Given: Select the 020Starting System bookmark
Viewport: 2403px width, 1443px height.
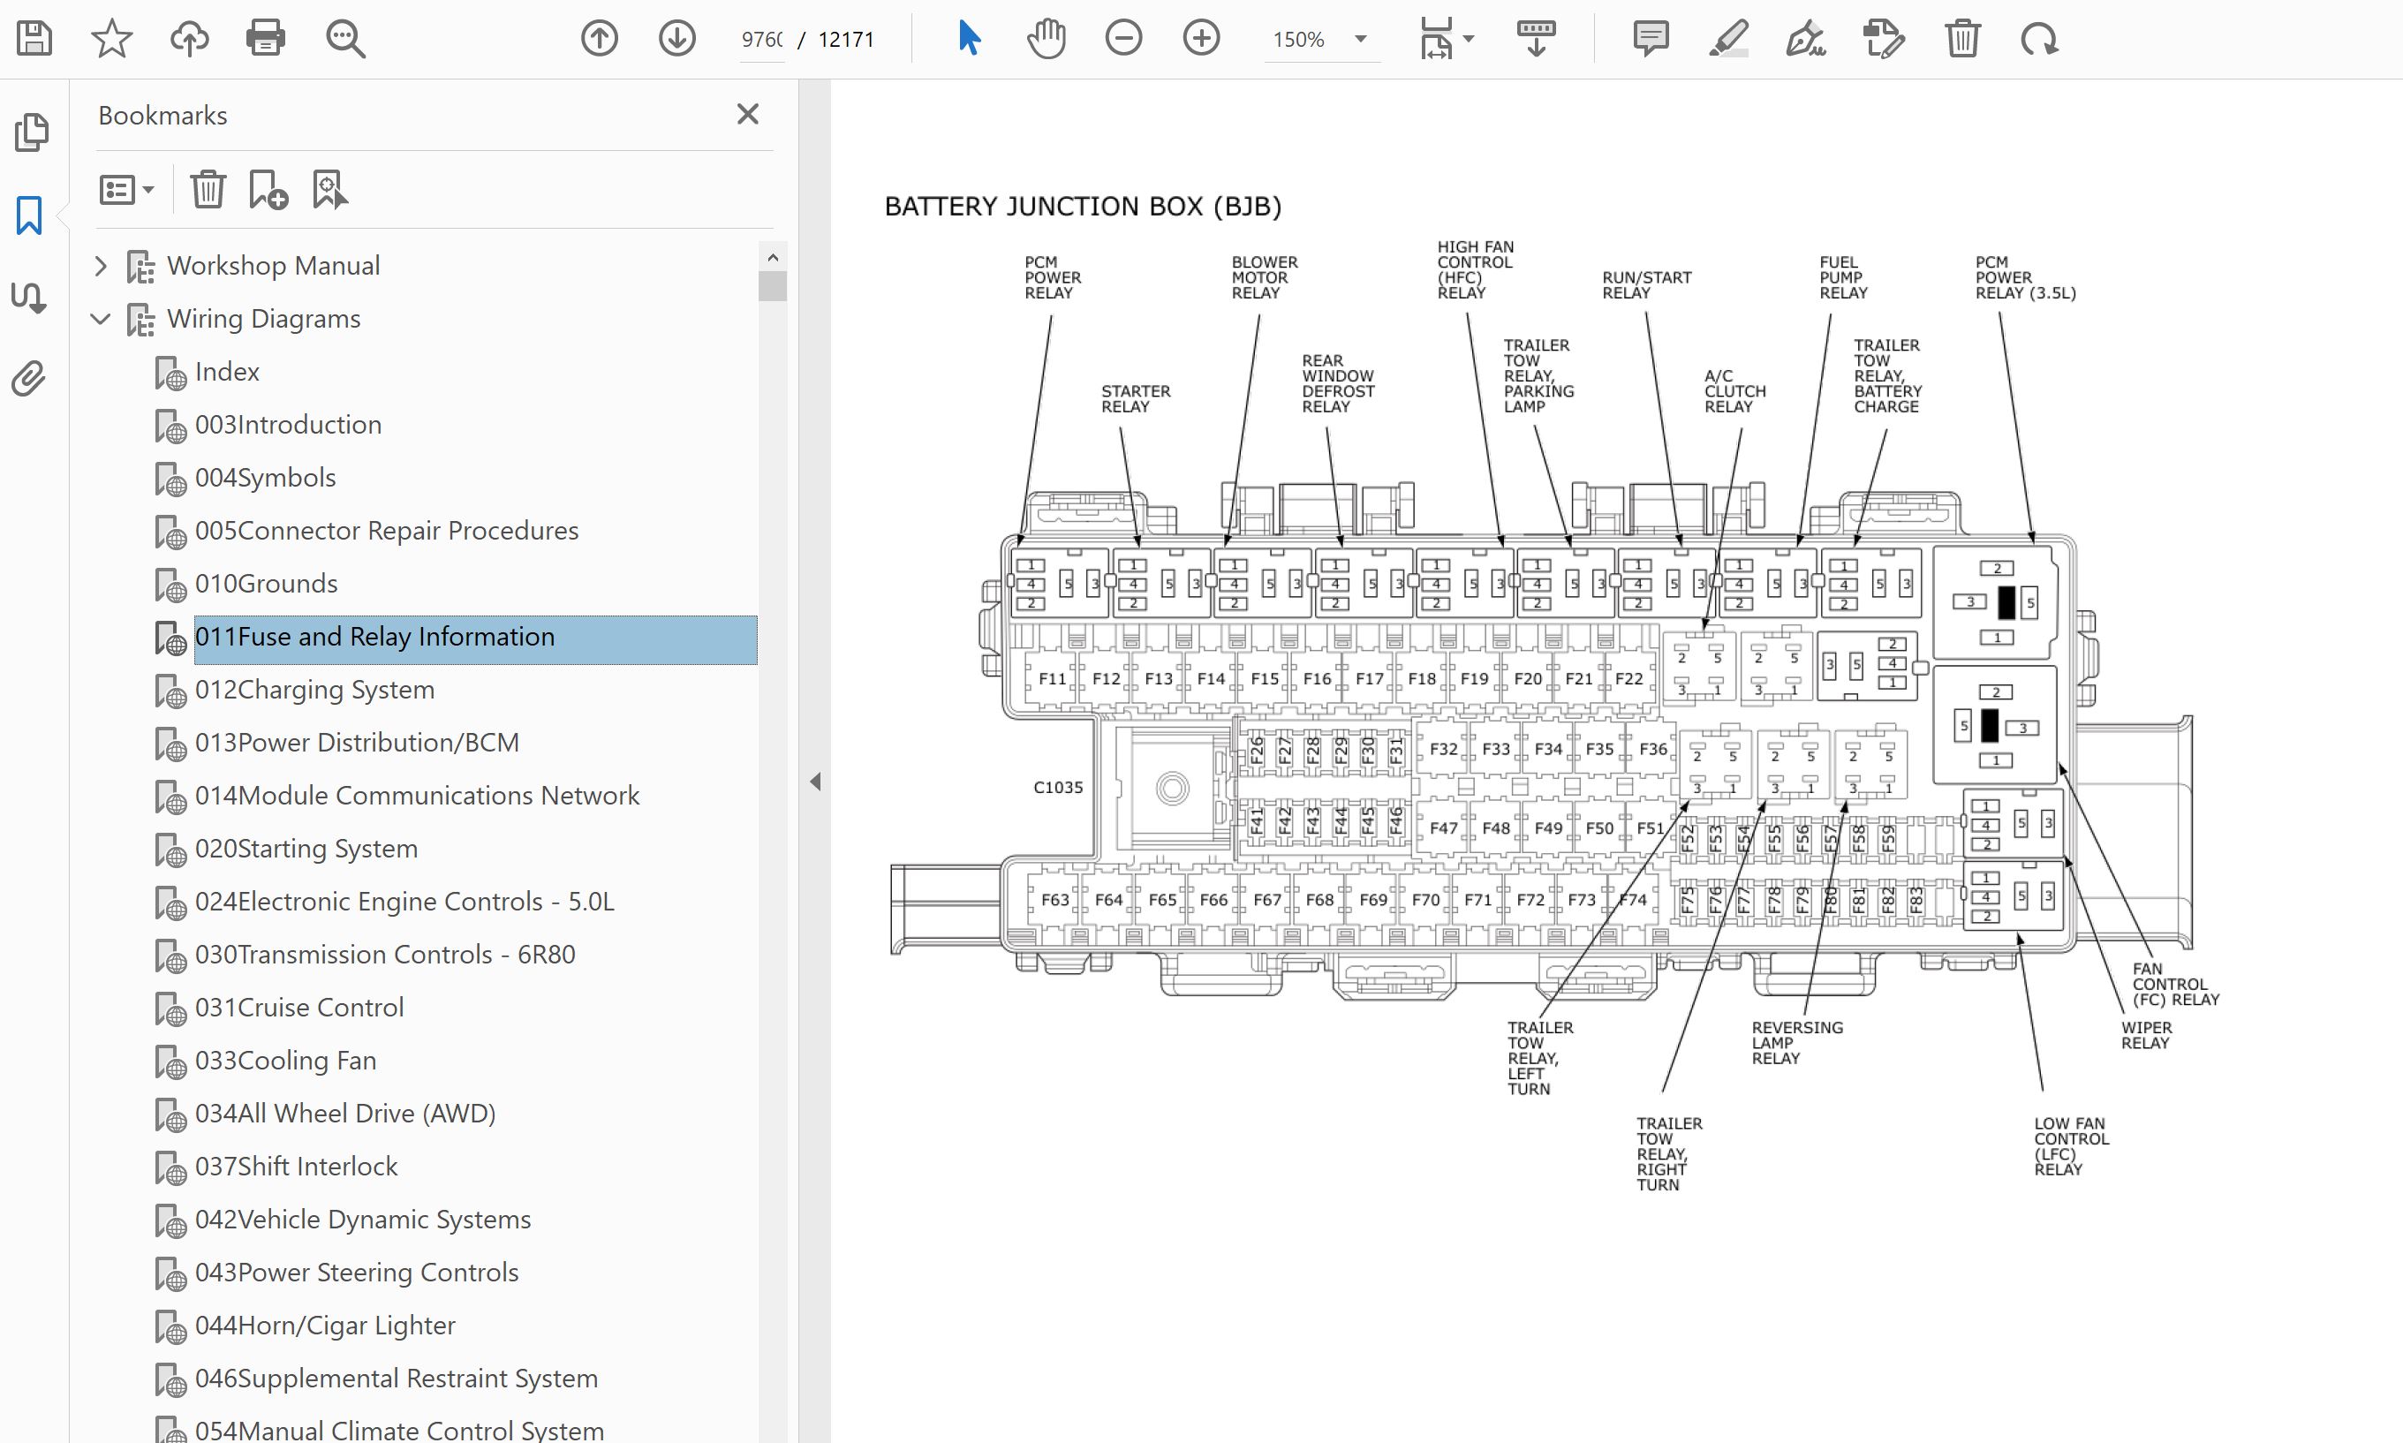Looking at the screenshot, I should pyautogui.click(x=306, y=848).
